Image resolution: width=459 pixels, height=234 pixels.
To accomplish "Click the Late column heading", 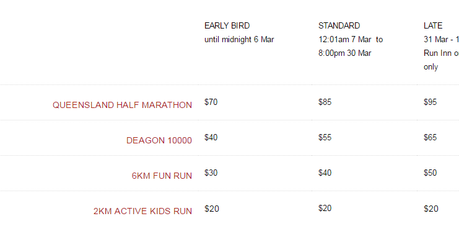I will click(x=433, y=26).
